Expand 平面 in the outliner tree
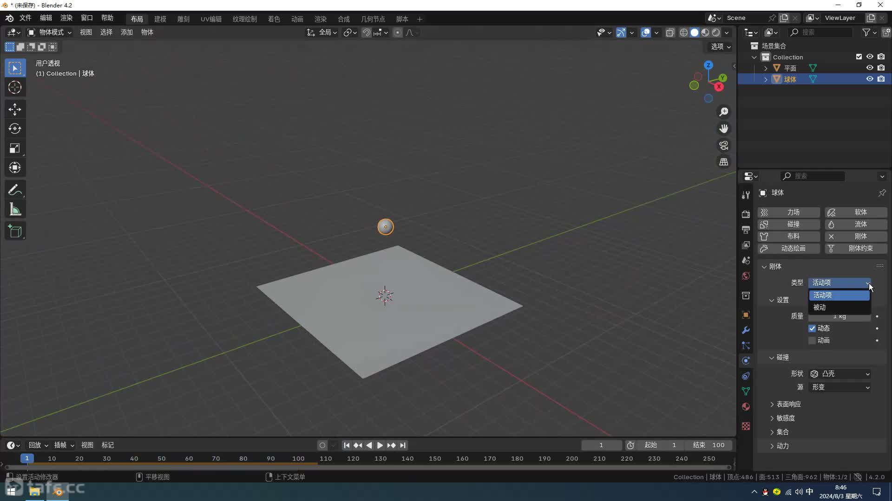 point(766,68)
